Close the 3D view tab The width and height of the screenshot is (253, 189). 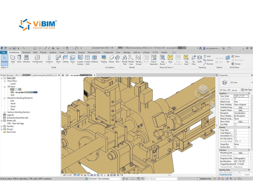pos(94,75)
